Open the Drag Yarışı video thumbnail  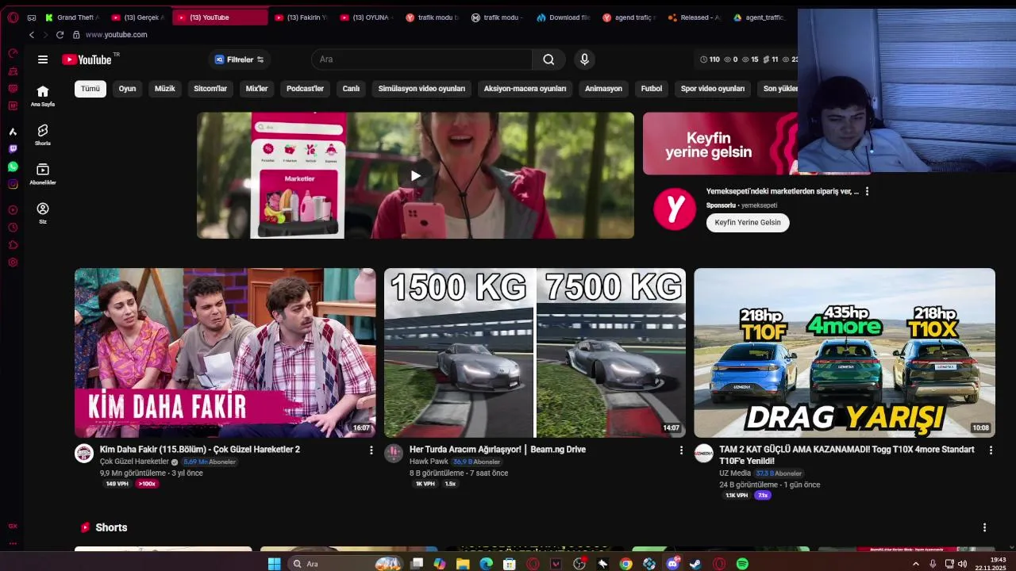(845, 353)
